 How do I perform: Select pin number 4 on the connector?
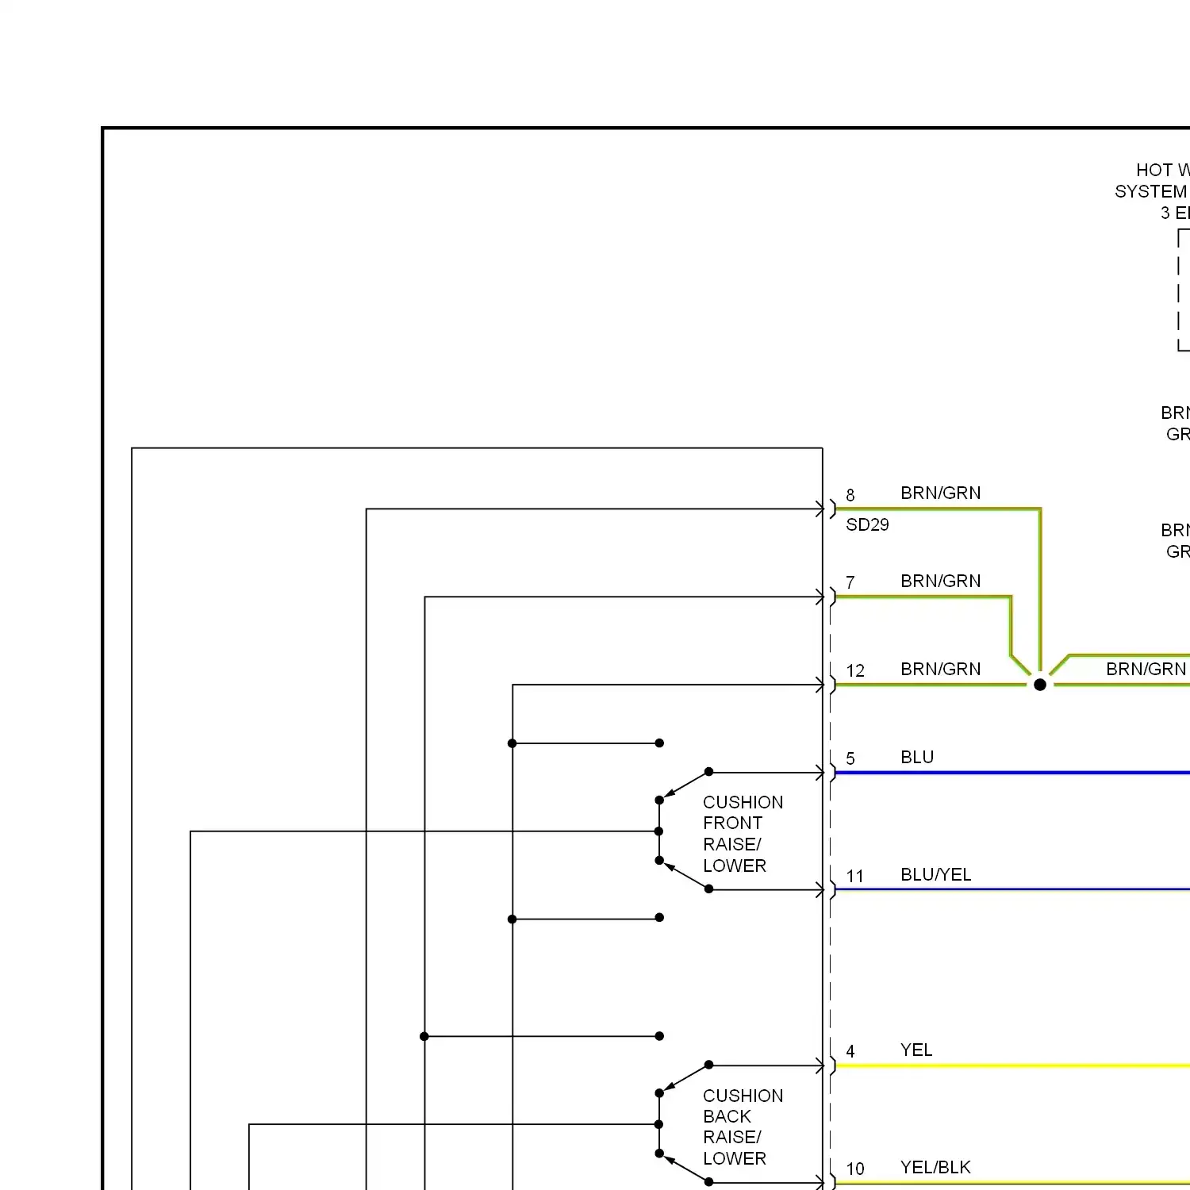[x=850, y=1052]
